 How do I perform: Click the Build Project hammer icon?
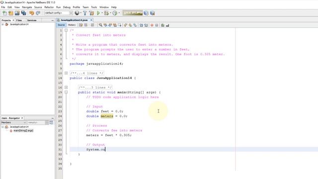coord(85,13)
